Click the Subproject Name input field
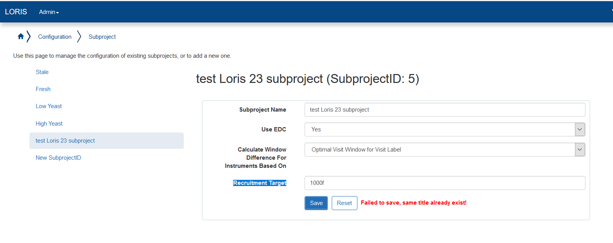This screenshot has width=613, height=243. tap(444, 110)
